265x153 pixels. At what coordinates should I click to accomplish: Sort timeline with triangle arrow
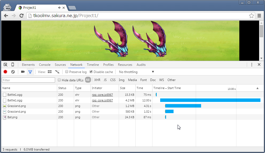[258, 88]
